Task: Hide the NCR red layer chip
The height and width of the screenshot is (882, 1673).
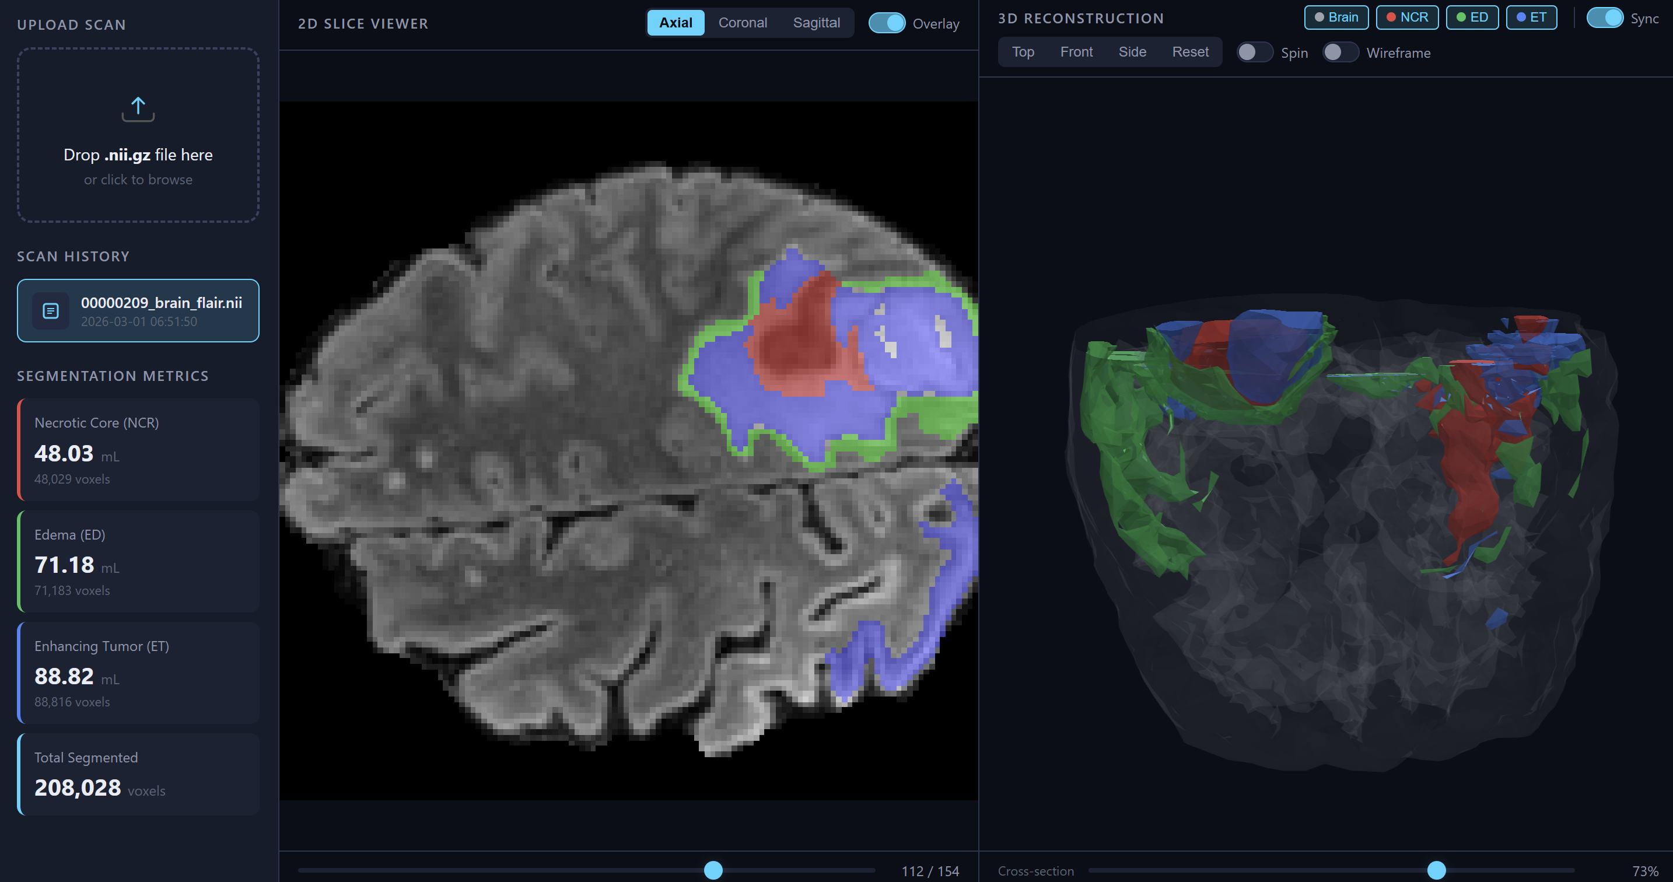Action: tap(1407, 17)
